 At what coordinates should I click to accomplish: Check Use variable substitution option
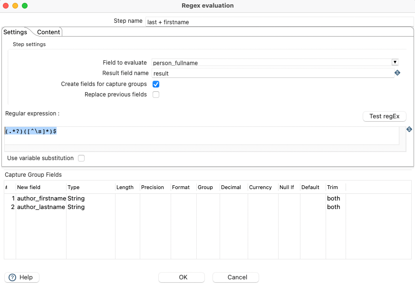pos(81,158)
